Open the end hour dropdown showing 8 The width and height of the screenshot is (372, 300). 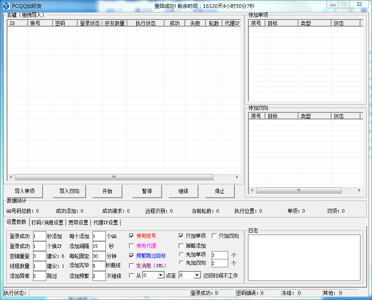[197, 275]
